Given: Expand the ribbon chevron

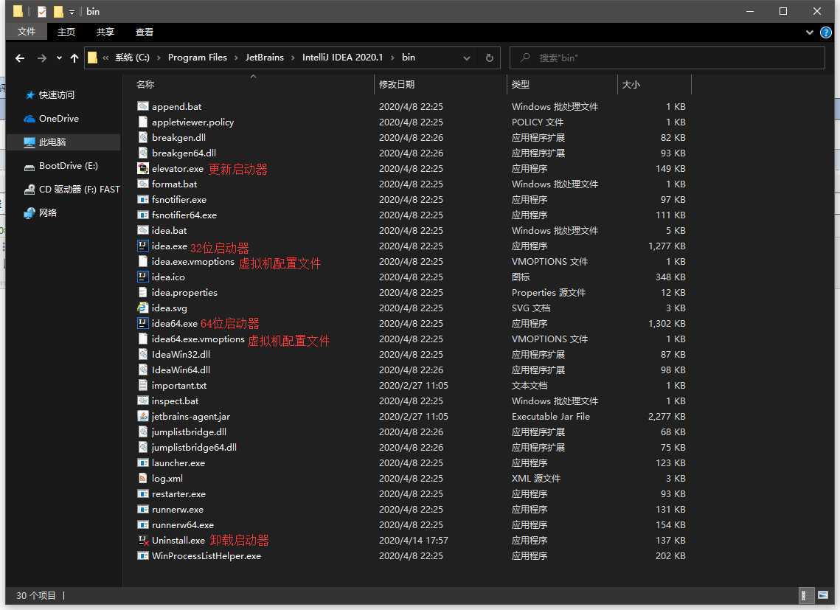Looking at the screenshot, I should [x=810, y=32].
